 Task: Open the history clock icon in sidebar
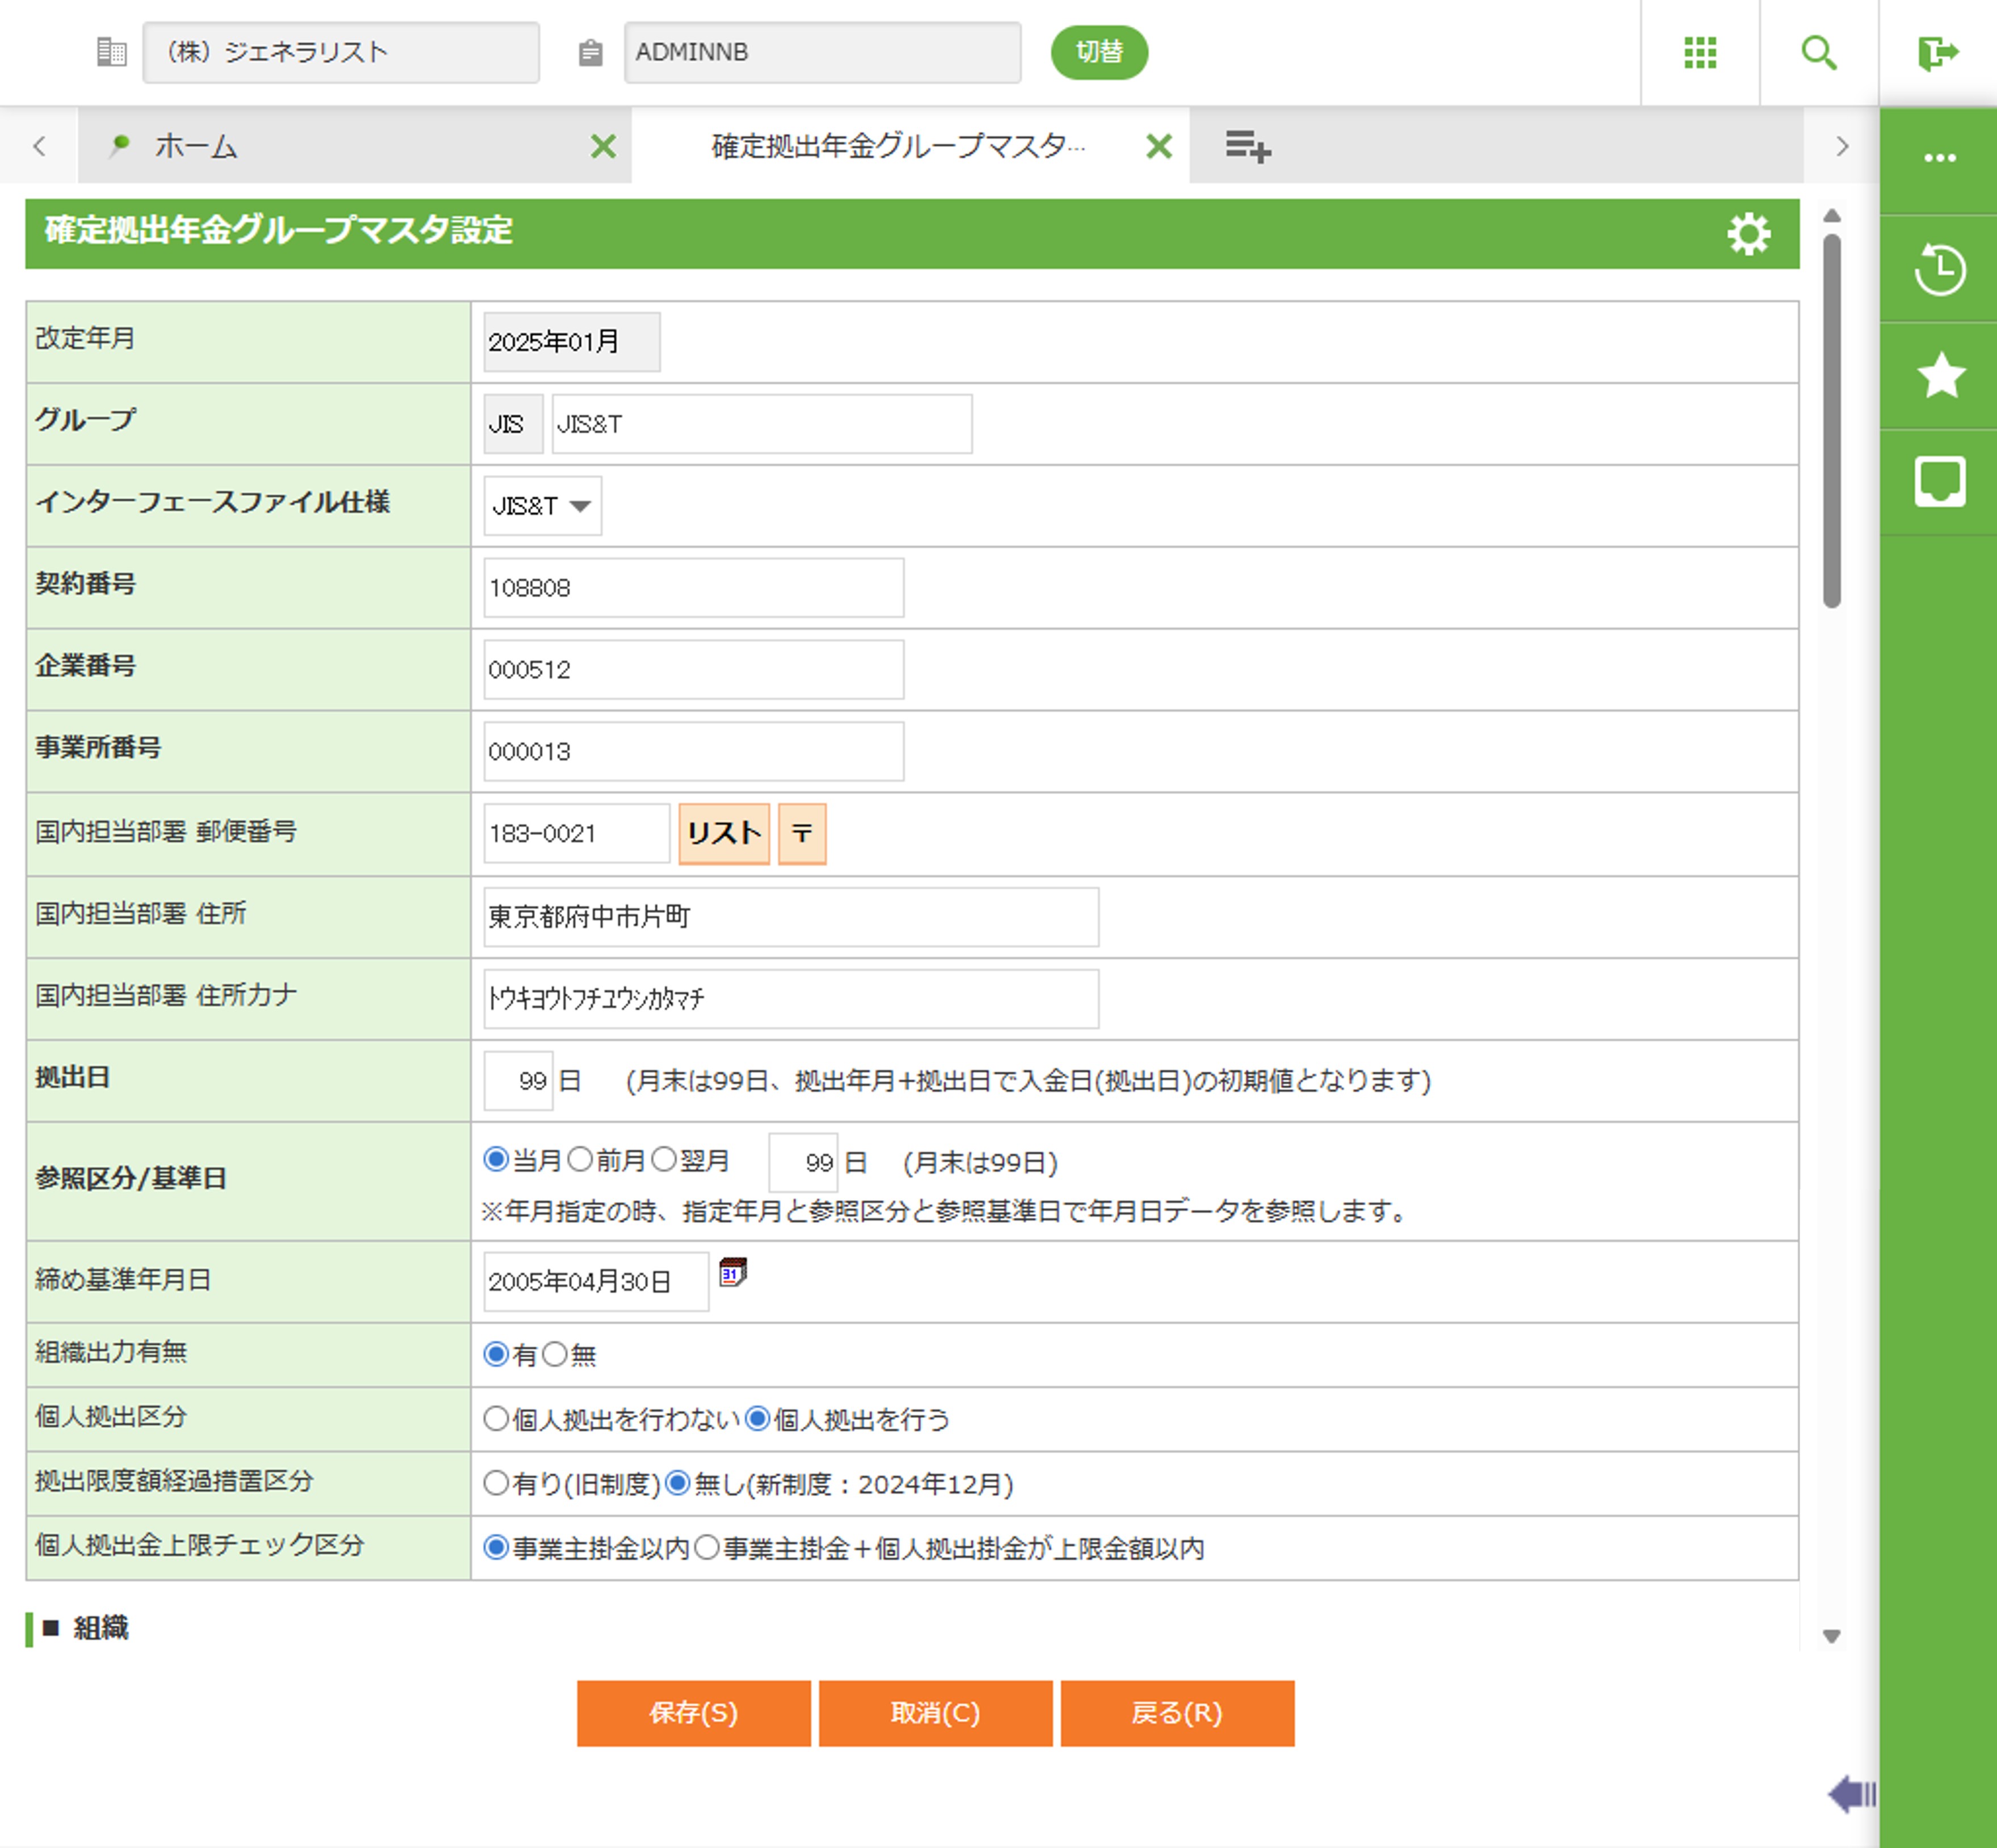coord(1939,269)
